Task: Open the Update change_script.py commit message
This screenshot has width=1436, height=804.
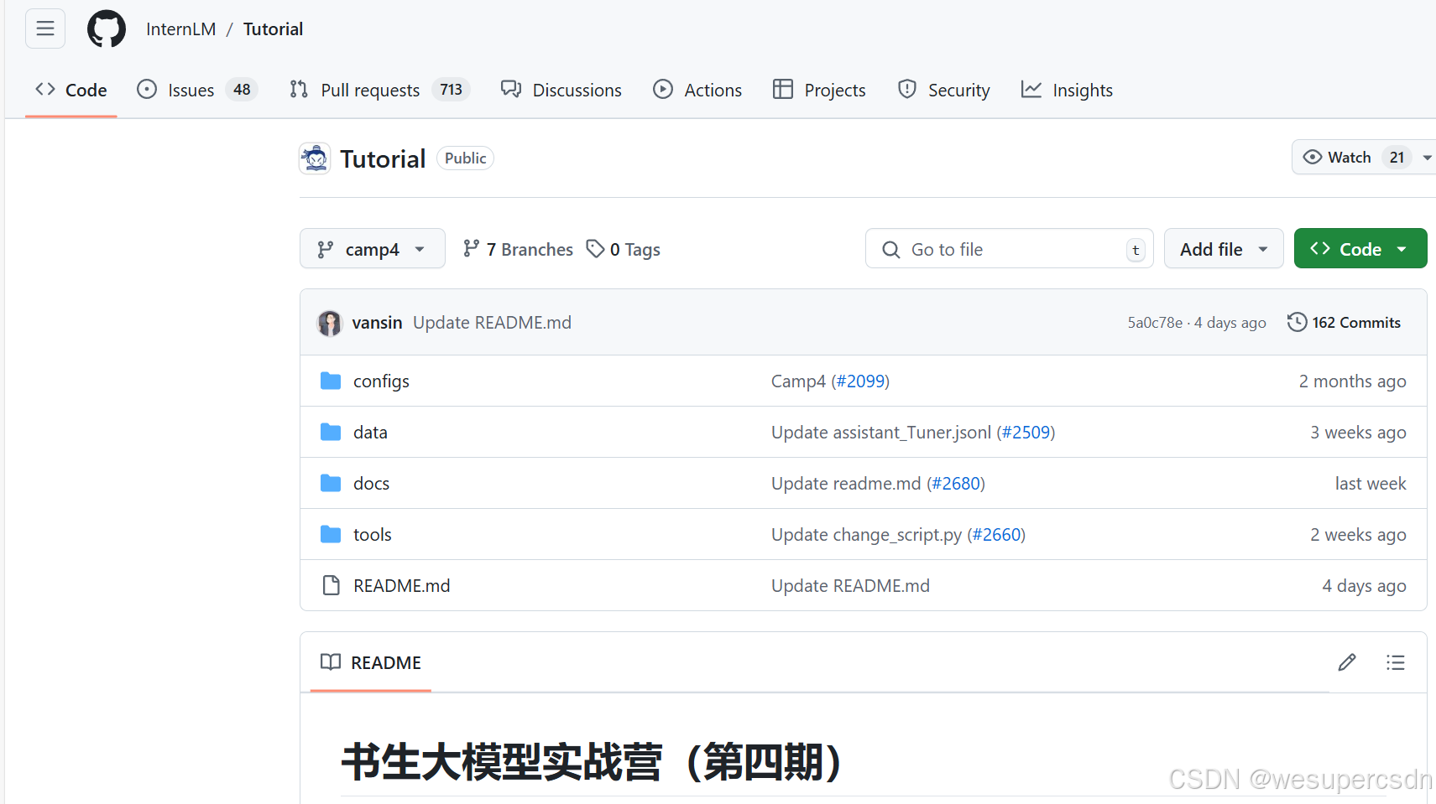Action: pyautogui.click(x=866, y=535)
